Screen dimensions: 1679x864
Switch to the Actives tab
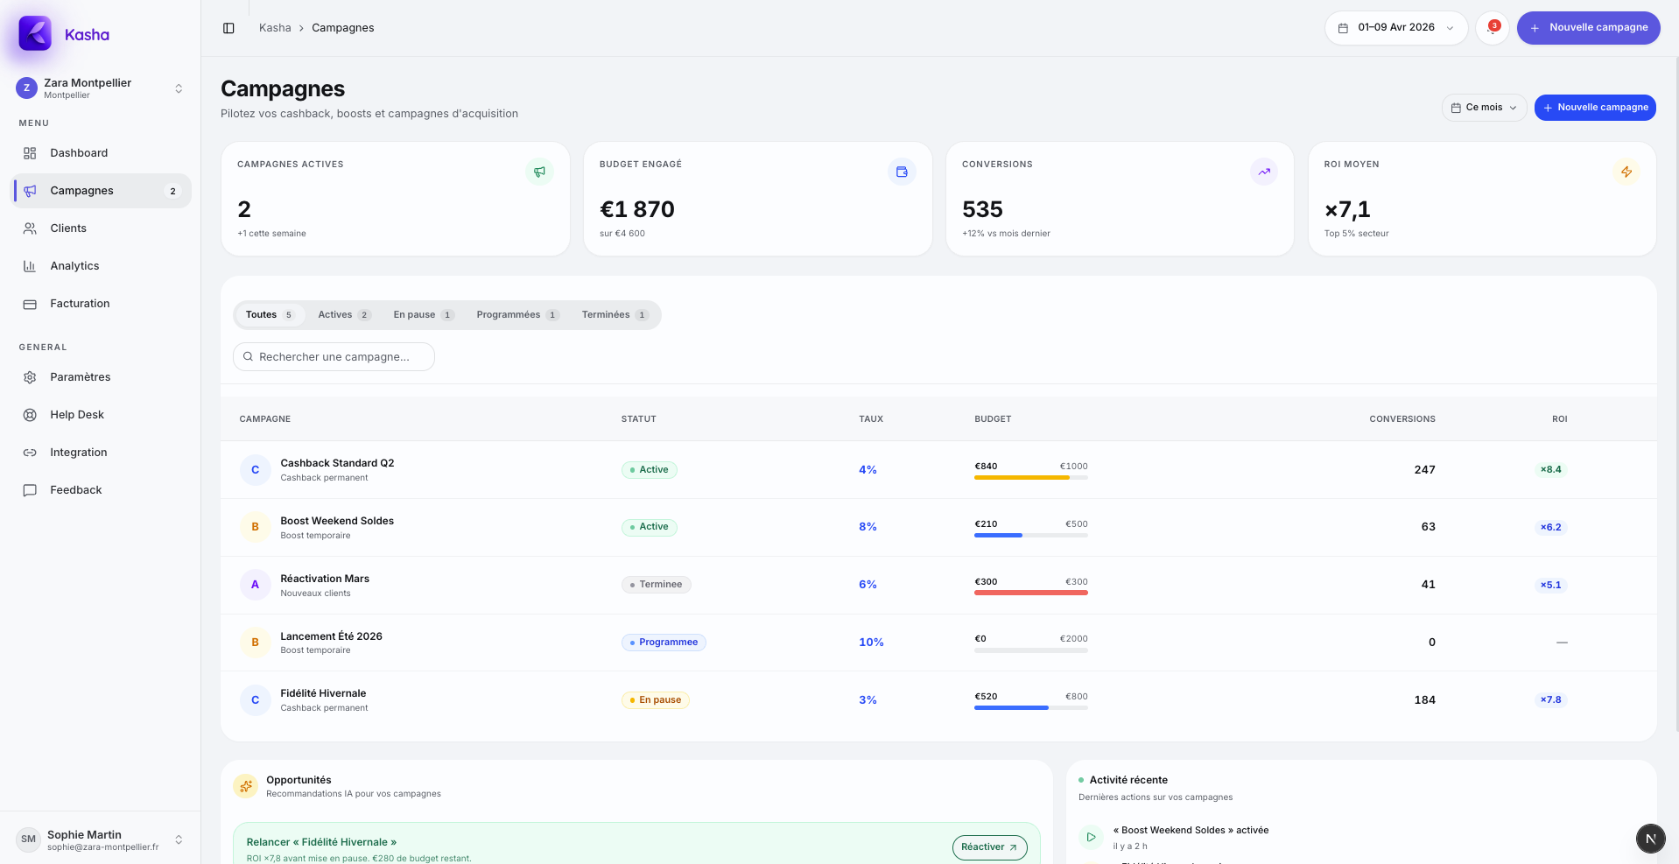(x=344, y=315)
